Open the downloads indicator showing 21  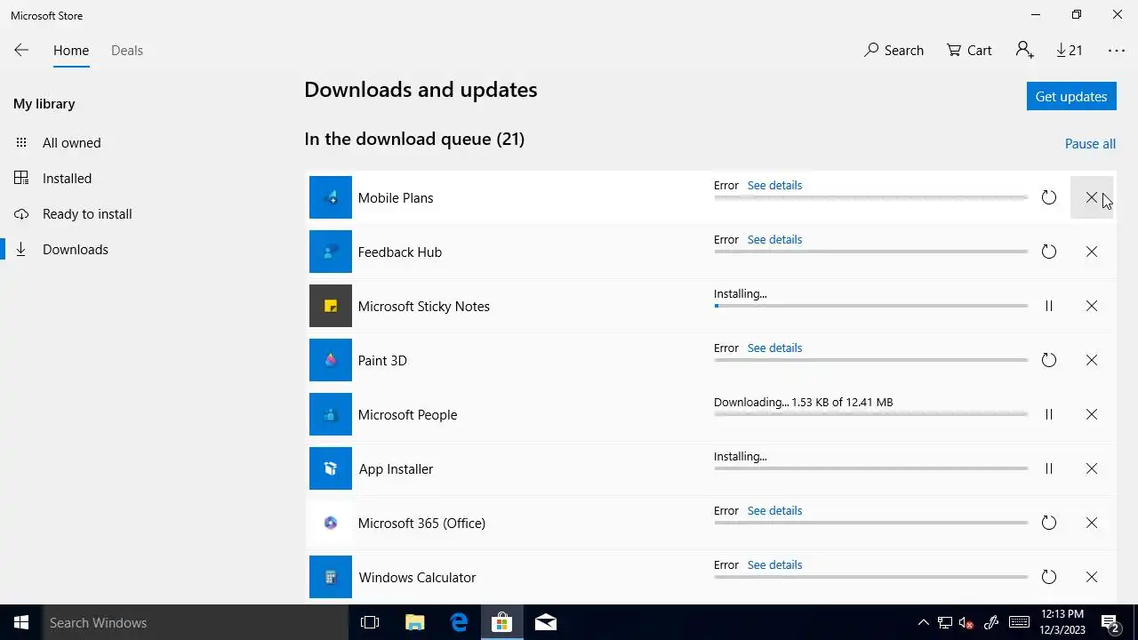click(x=1070, y=51)
